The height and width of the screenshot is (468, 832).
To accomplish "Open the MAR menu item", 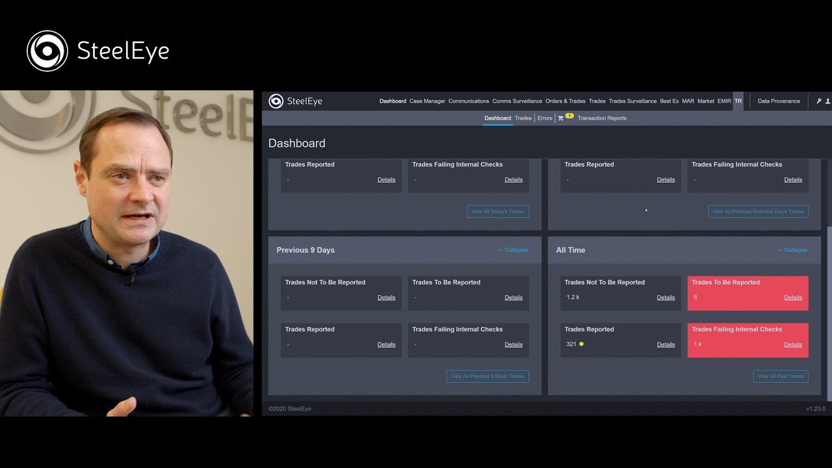I will (688, 101).
